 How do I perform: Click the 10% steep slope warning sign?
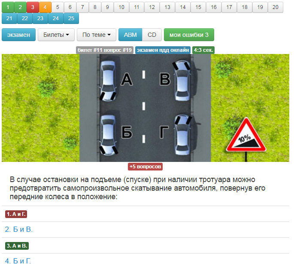tap(246, 135)
